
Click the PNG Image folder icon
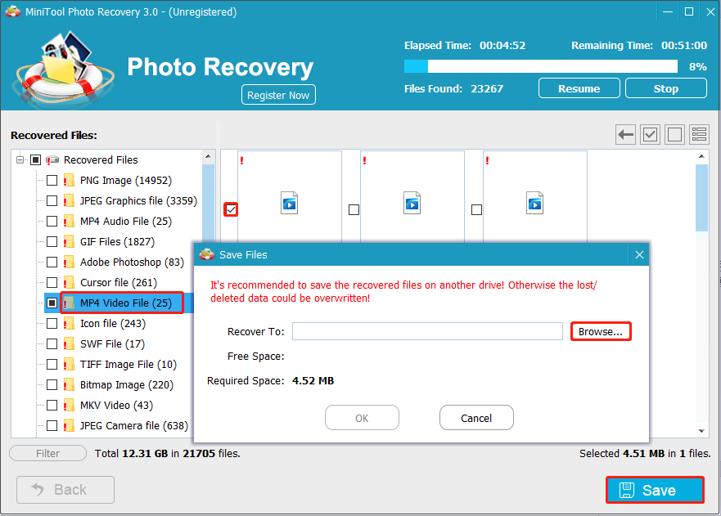[70, 181]
